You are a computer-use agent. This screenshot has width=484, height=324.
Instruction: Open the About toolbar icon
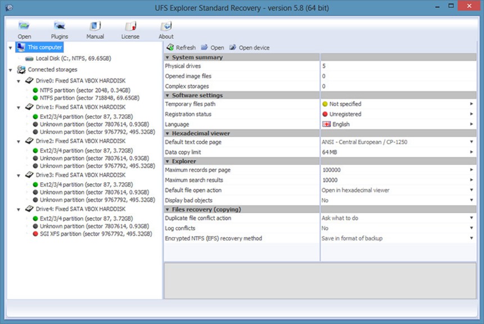coord(166,26)
